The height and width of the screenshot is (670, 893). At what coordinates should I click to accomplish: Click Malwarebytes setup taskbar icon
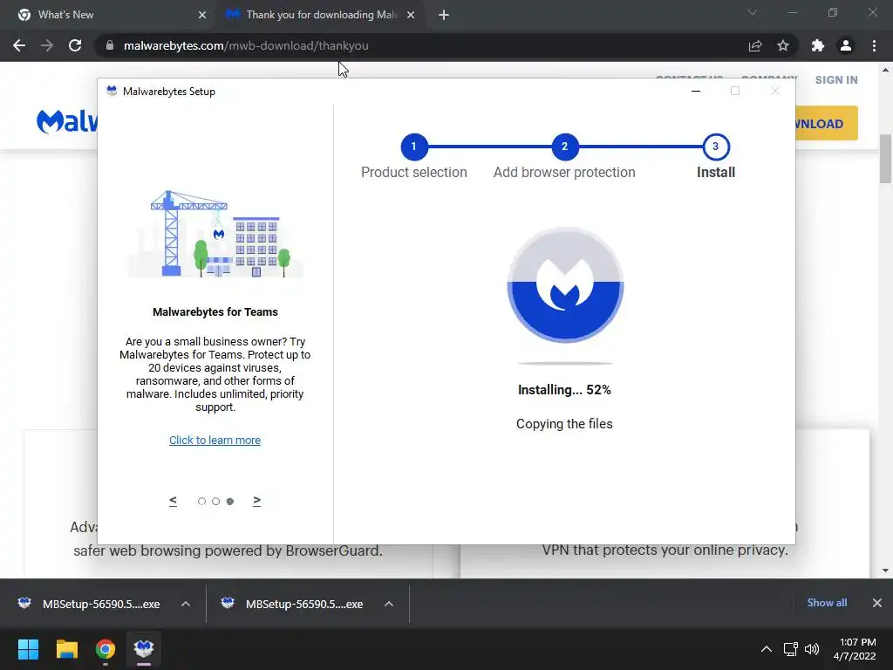(x=144, y=649)
